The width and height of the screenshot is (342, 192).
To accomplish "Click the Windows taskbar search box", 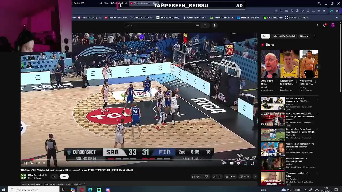I will (34, 190).
